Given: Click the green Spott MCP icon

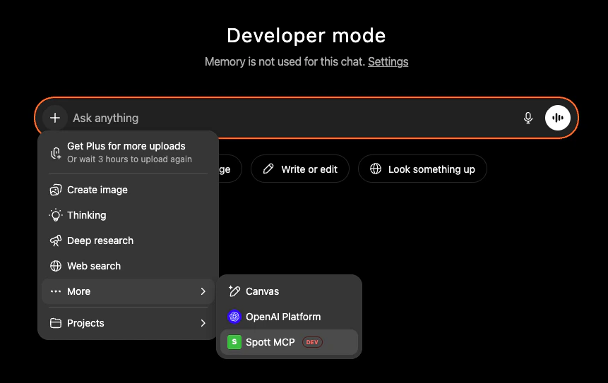Looking at the screenshot, I should click(234, 342).
